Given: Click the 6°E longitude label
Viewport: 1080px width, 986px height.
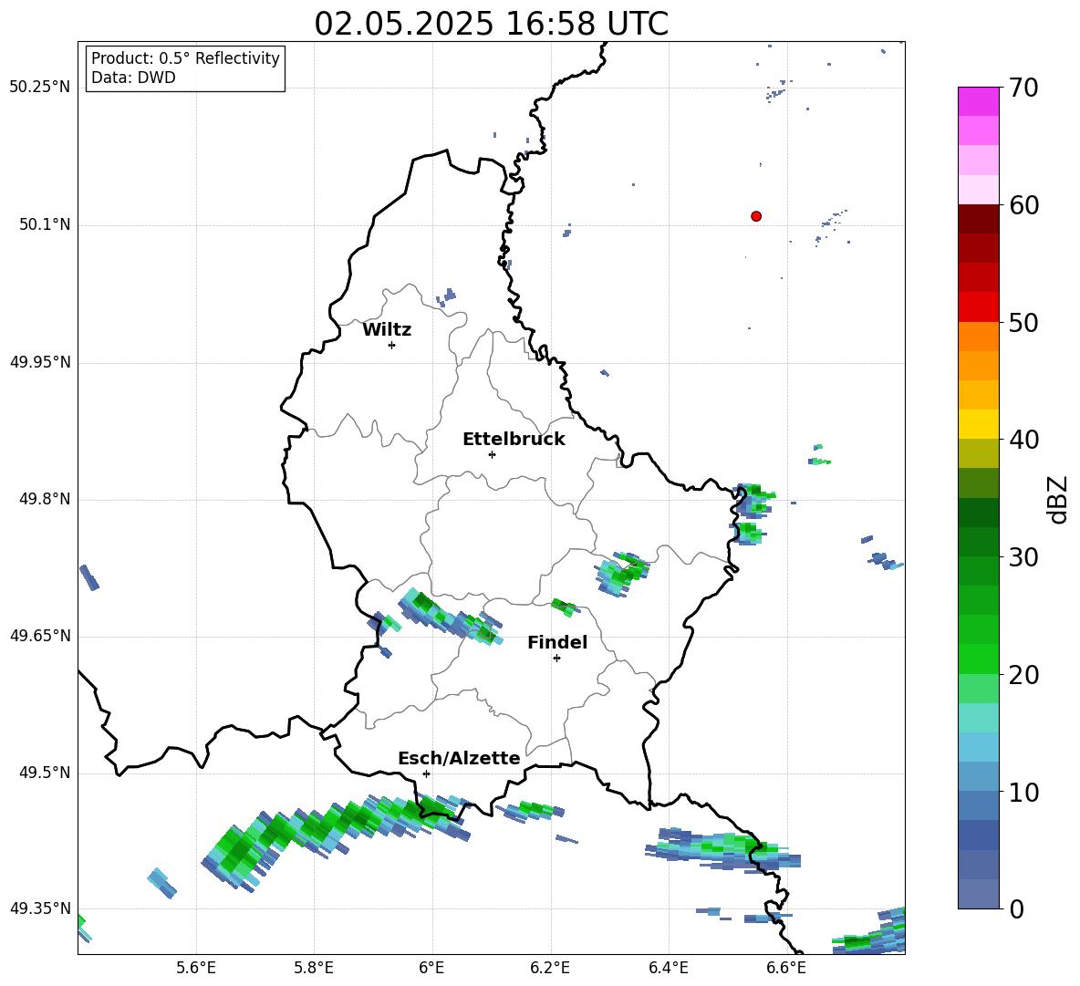Looking at the screenshot, I should pos(431,968).
